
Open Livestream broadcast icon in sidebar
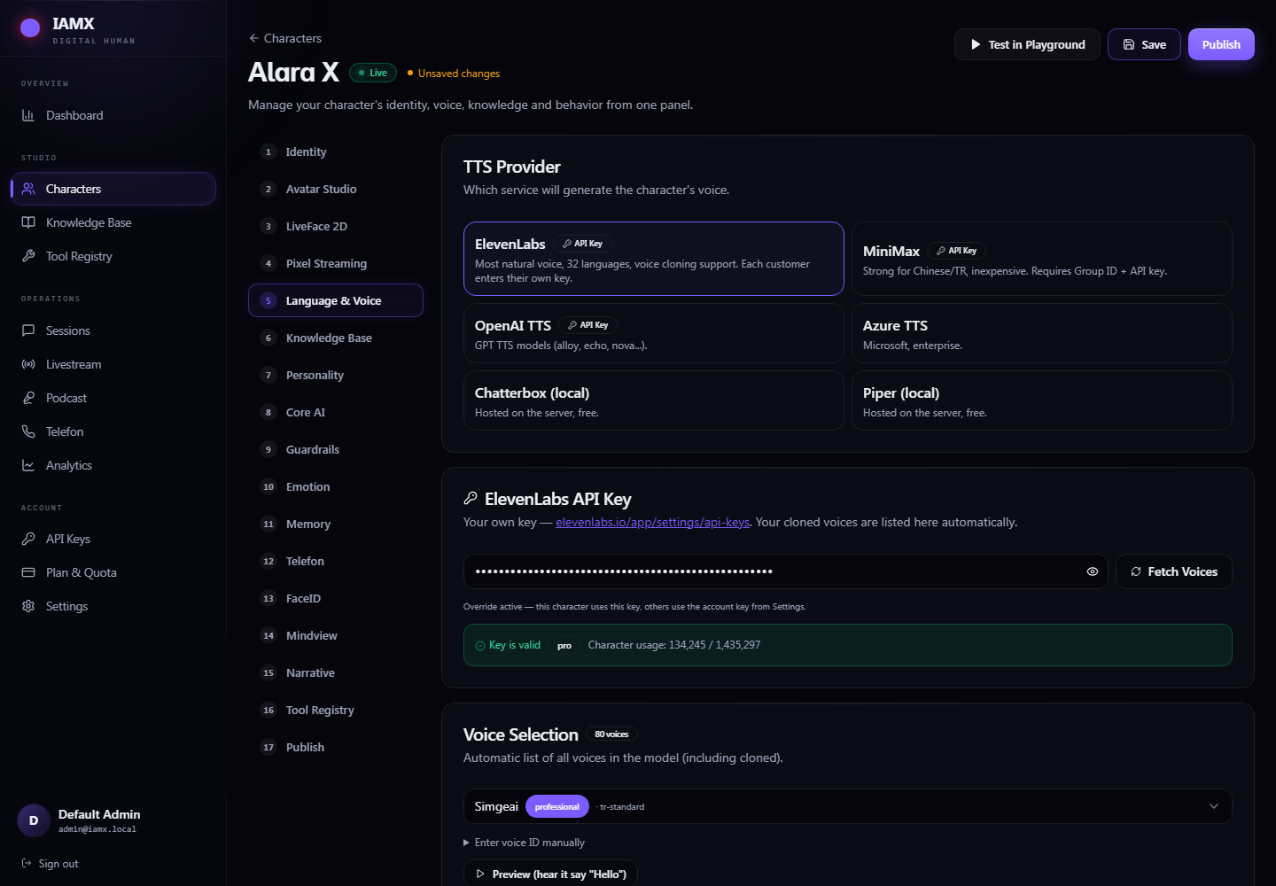pyautogui.click(x=28, y=364)
